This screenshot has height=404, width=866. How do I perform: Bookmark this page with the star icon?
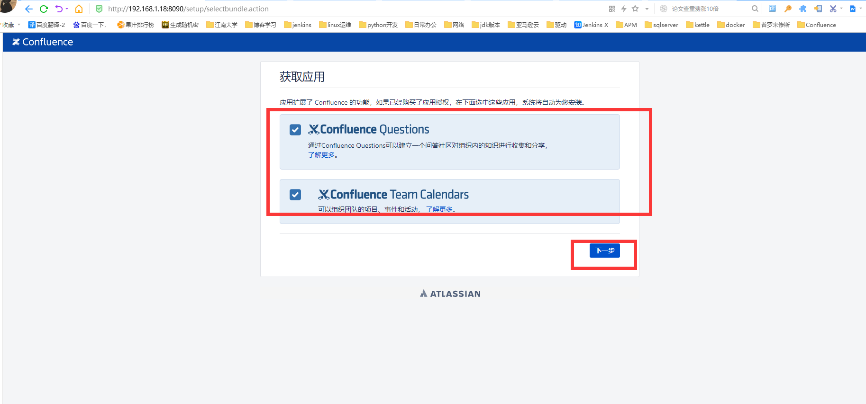click(x=635, y=9)
